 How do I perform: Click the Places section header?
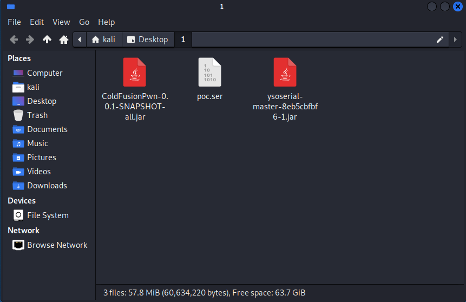coord(19,58)
